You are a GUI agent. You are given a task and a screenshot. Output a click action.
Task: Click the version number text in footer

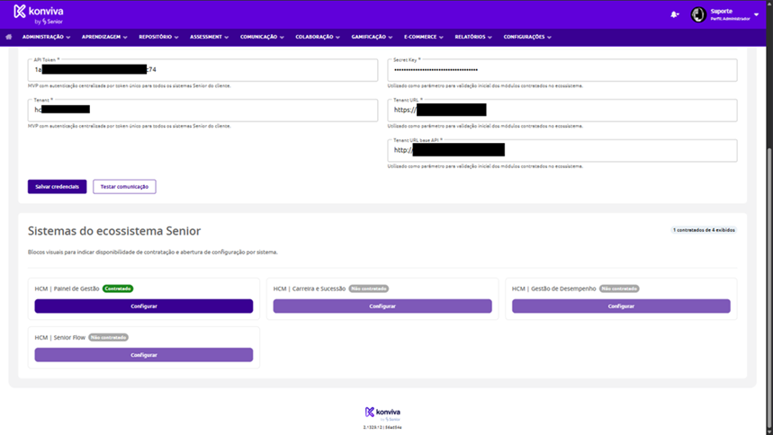point(382,428)
